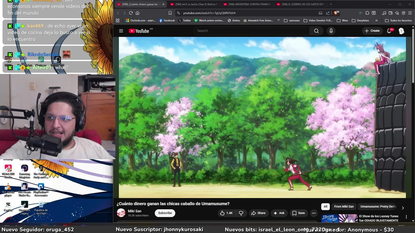The height and width of the screenshot is (233, 415).
Task: Open Brave Shields lion icon
Action: pos(336,13)
